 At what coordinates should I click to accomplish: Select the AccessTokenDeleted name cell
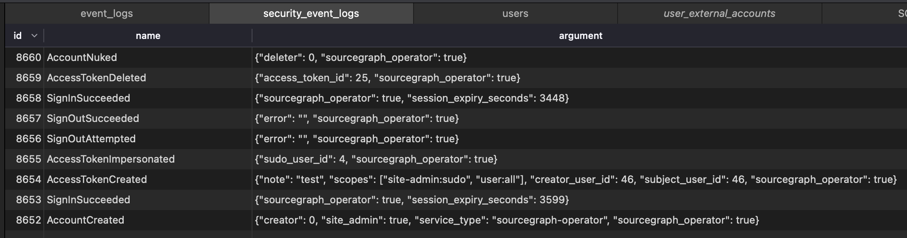[96, 78]
